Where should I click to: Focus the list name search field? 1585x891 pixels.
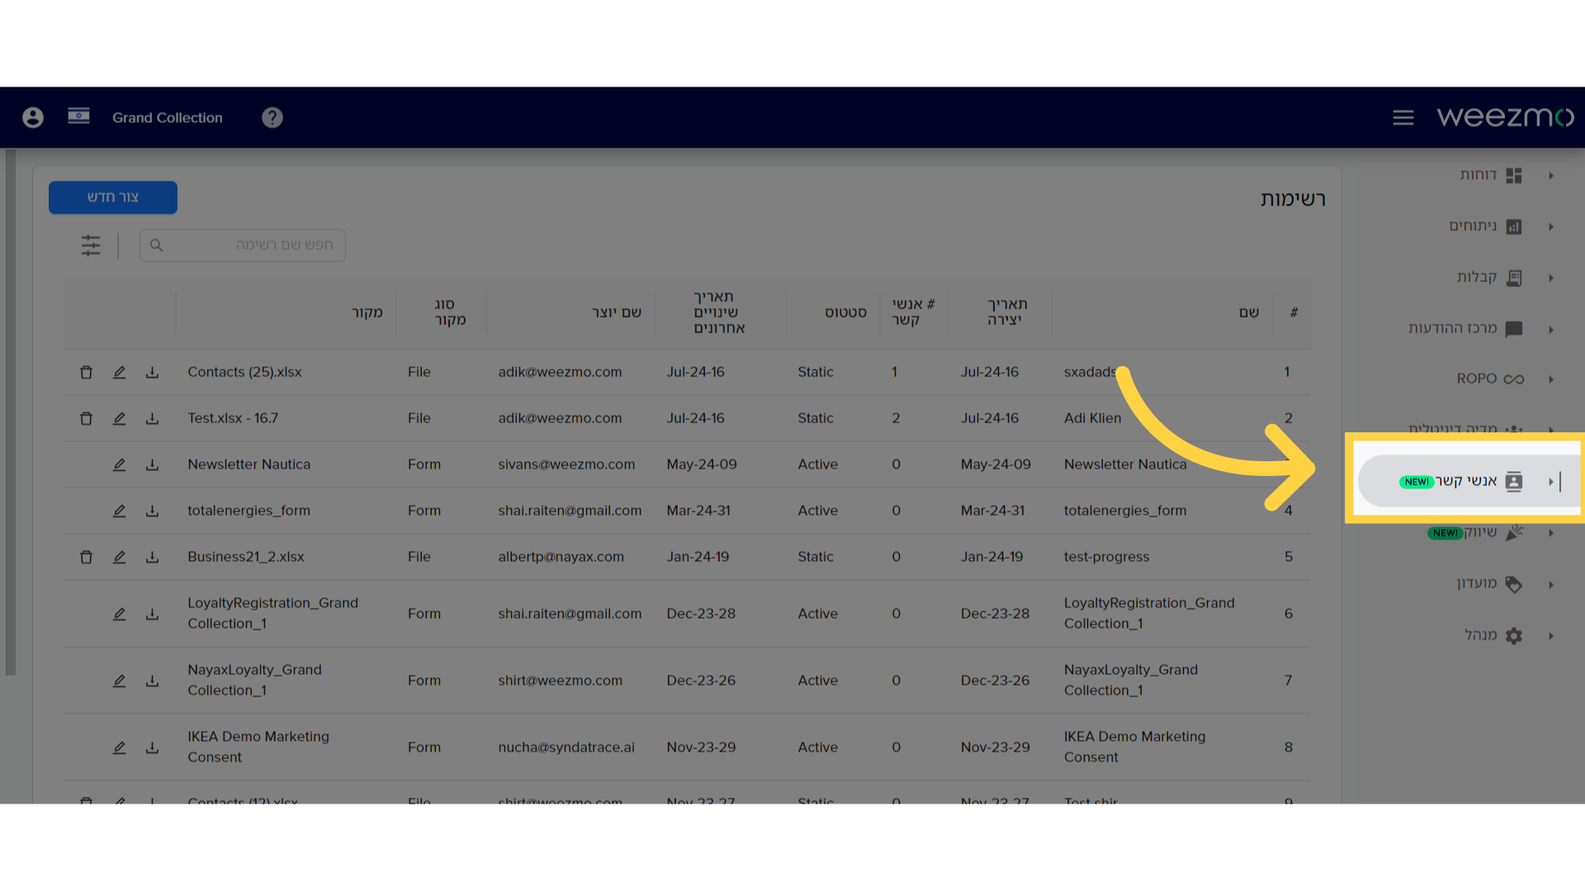pos(243,245)
